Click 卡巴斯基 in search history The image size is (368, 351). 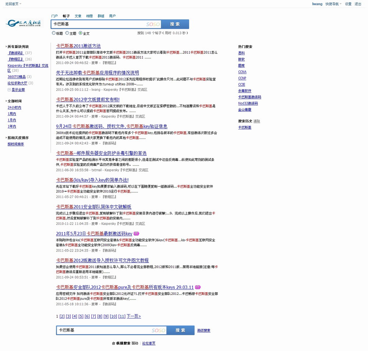(x=245, y=128)
